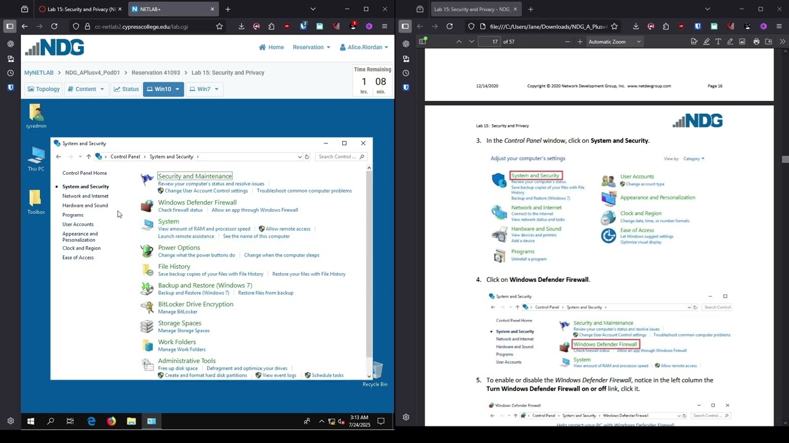Screen dimensions: 789x443
Task: Click the System computer icon
Action: coord(147,225)
